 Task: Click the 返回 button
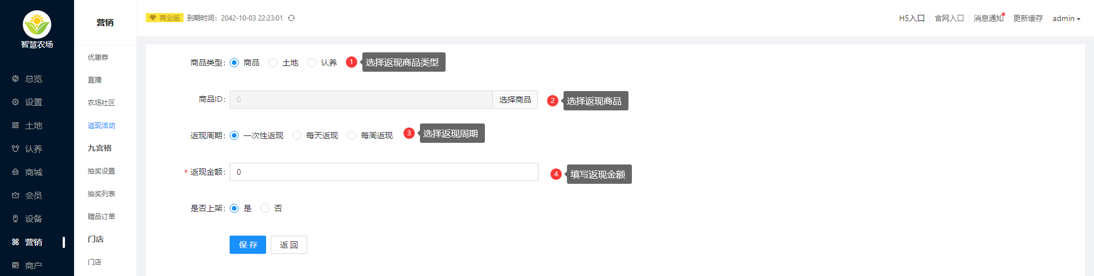click(289, 245)
